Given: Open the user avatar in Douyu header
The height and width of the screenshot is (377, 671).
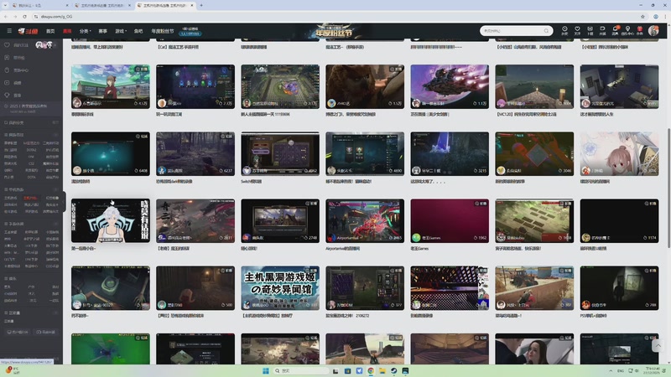Looking at the screenshot, I should click(x=653, y=30).
